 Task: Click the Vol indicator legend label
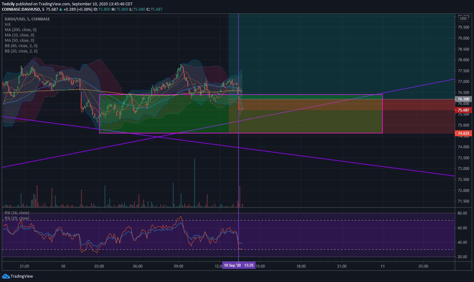coord(8,24)
